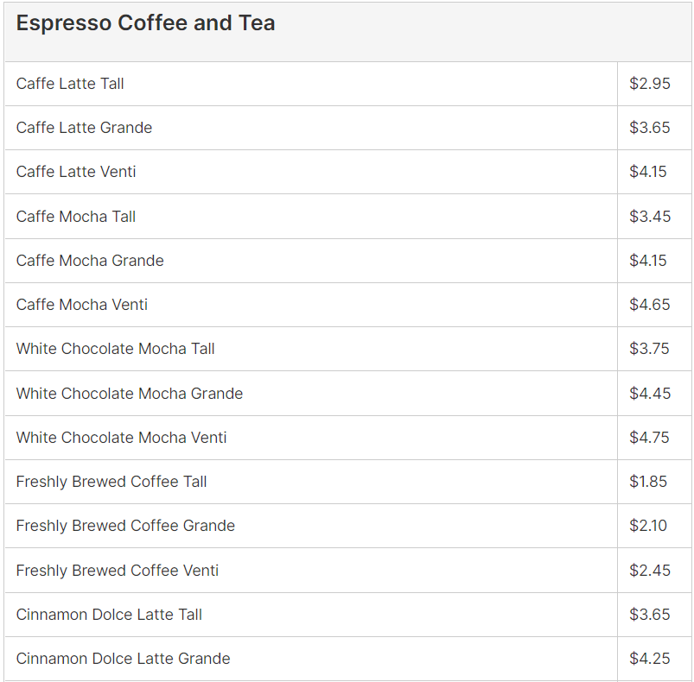This screenshot has width=694, height=682.
Task: Select White Chocolate Mocha Grande
Action: (x=130, y=394)
